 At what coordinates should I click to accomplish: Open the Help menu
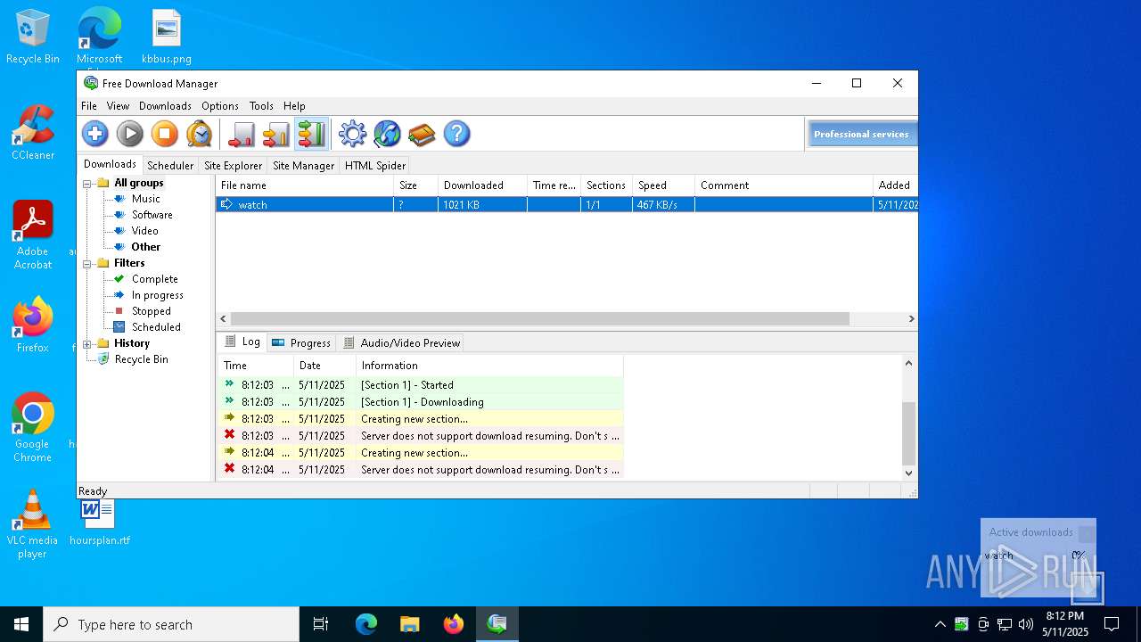(294, 105)
